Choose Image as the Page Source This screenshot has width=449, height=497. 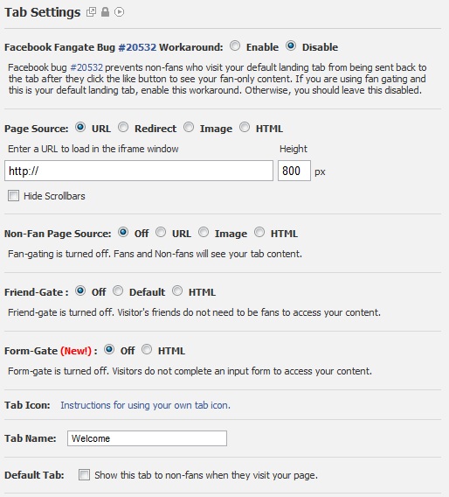189,127
